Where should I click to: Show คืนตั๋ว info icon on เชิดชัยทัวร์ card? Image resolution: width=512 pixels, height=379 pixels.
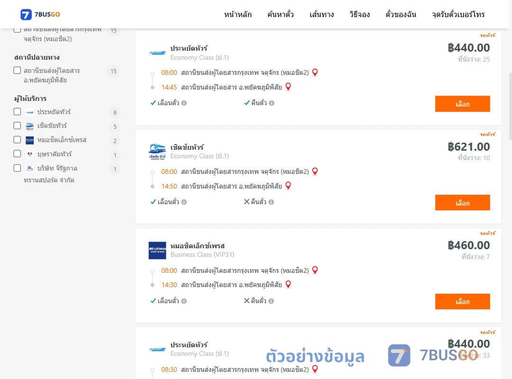[x=271, y=202]
